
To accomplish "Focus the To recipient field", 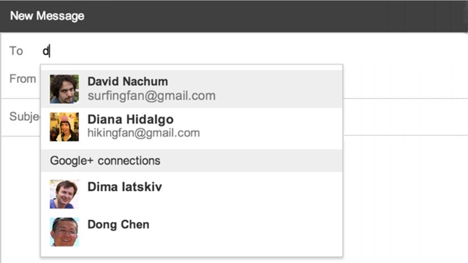I will [x=254, y=51].
